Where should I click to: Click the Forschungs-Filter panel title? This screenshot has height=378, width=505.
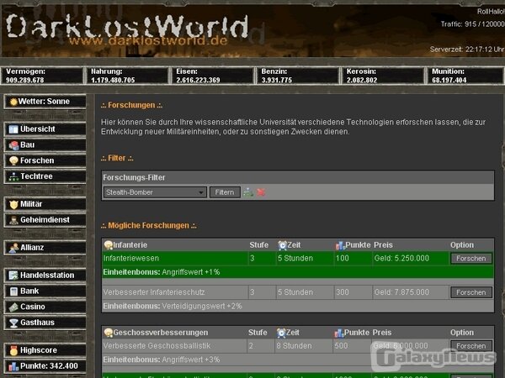click(x=134, y=178)
